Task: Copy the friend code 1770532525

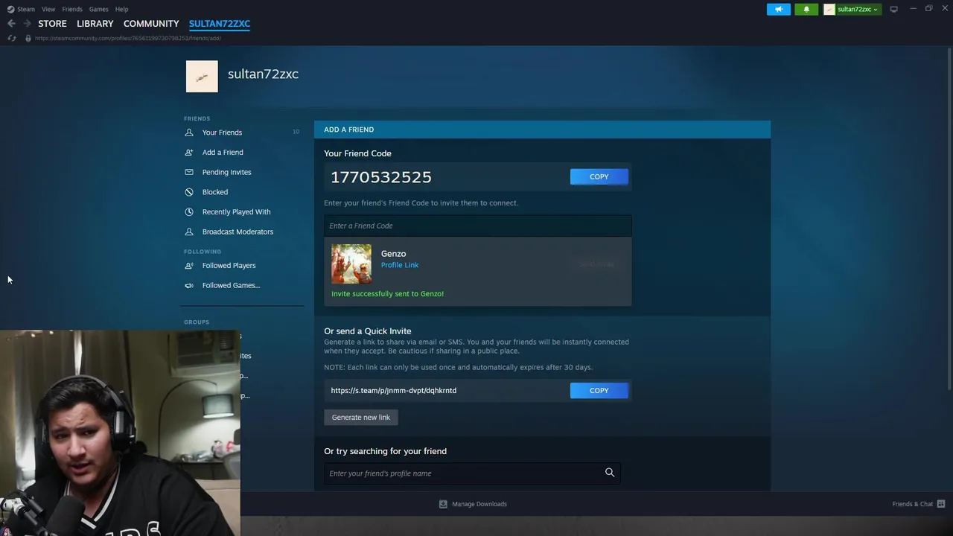Action: (599, 176)
